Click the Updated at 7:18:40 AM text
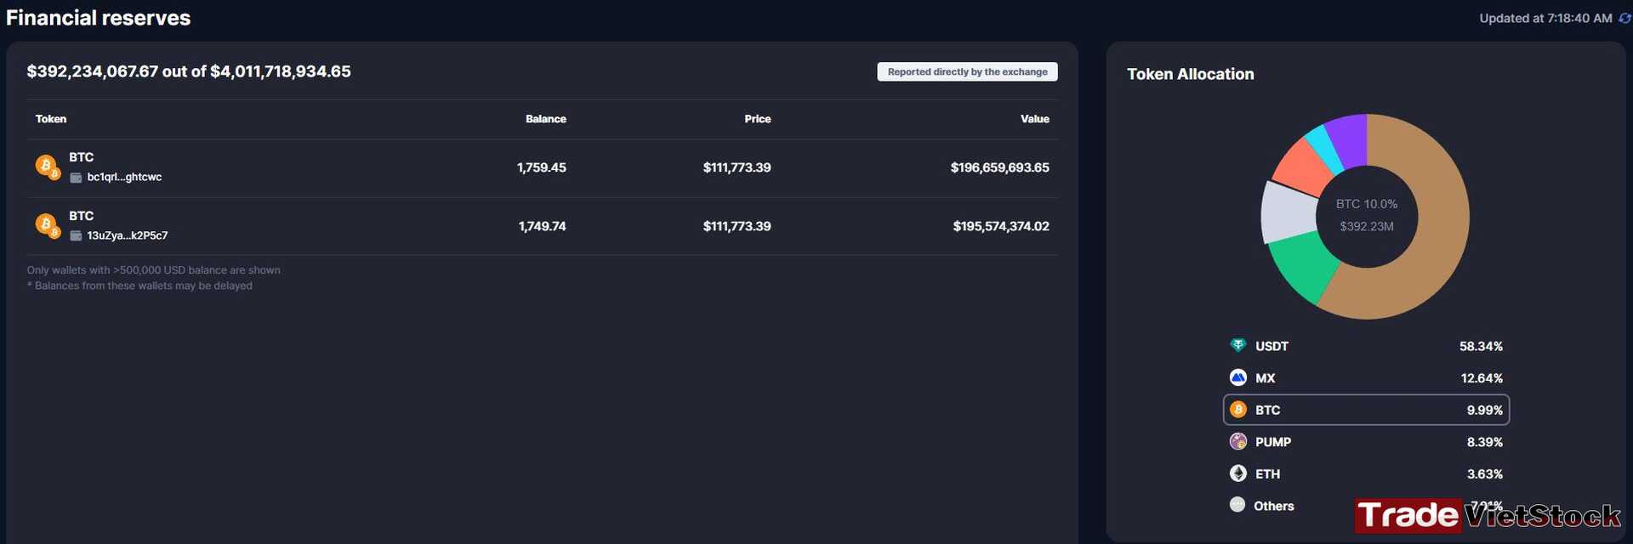The width and height of the screenshot is (1633, 544). tap(1545, 18)
